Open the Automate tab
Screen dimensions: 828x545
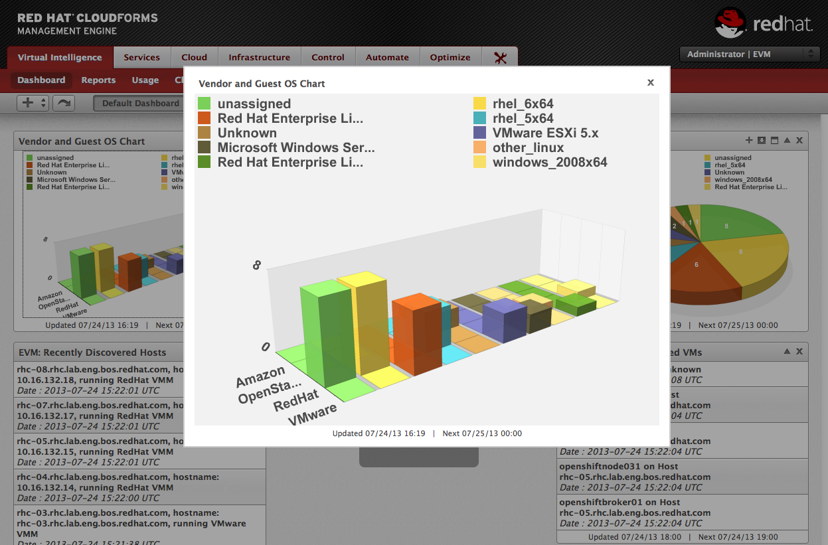(387, 58)
